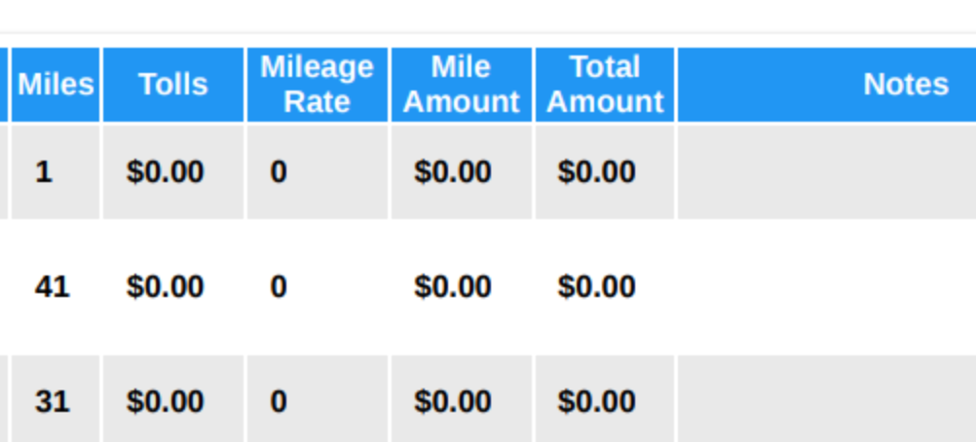Click the Tolls column header
Screen dimensions: 976x442
tap(173, 85)
